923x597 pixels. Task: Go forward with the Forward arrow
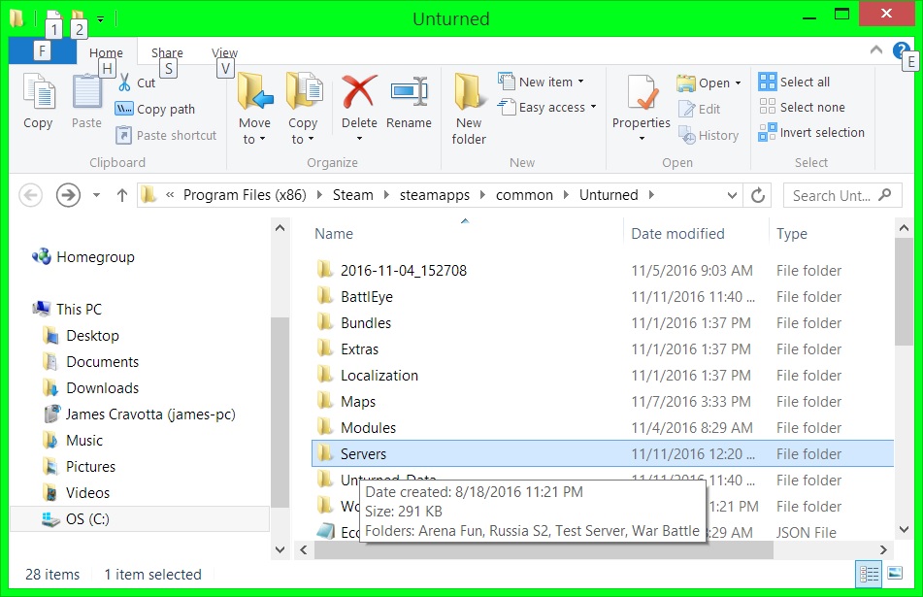pos(68,195)
